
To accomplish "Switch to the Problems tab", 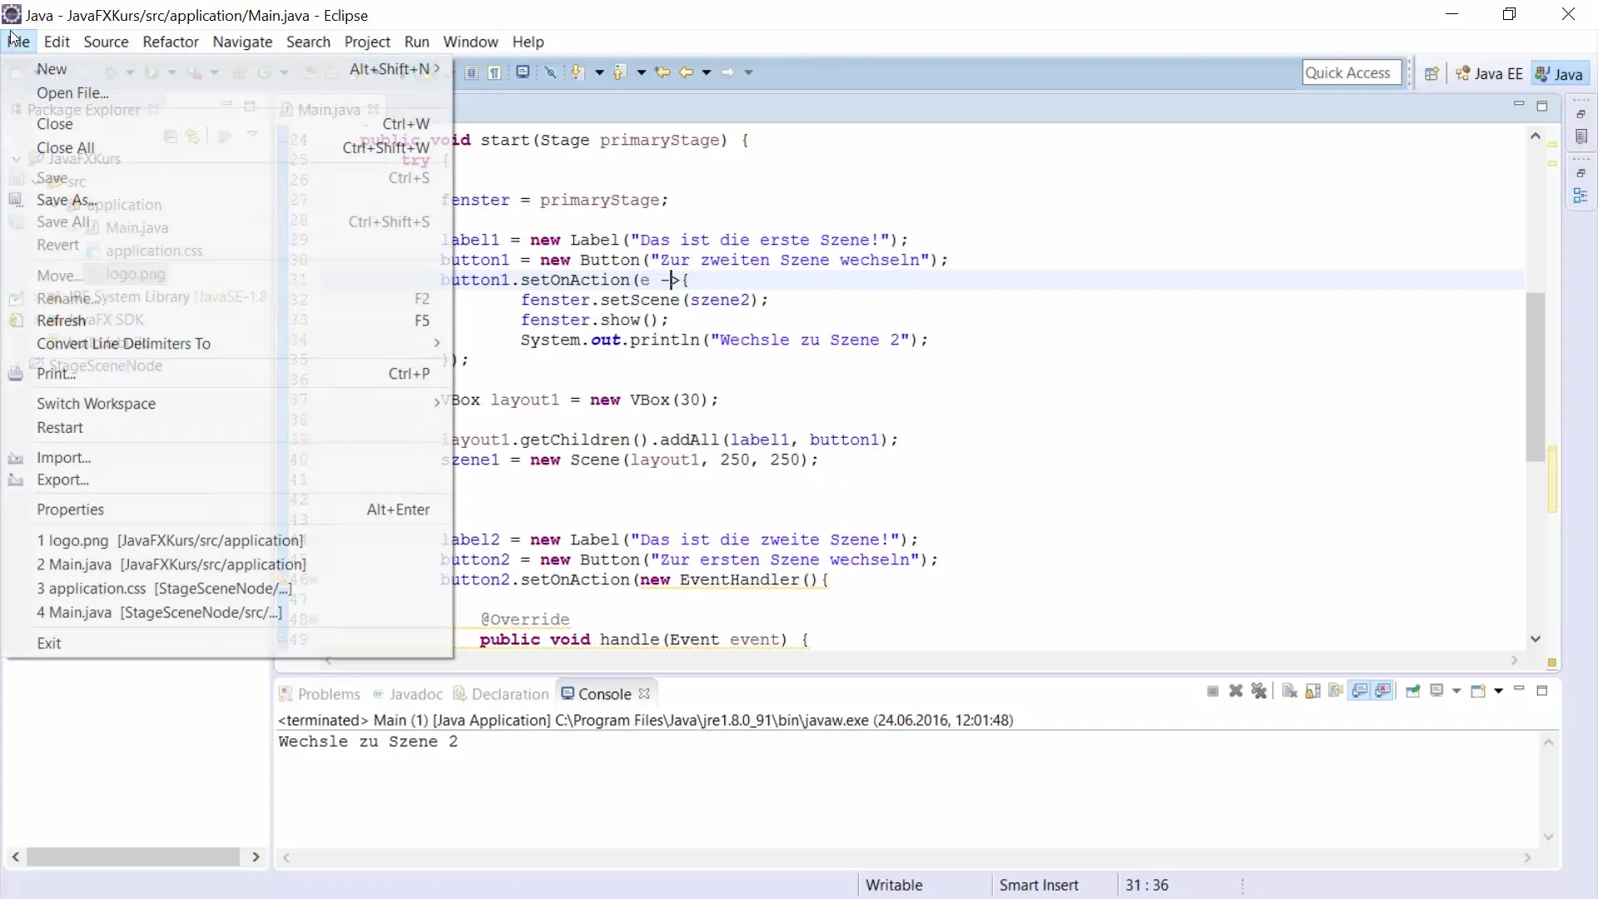I will tap(320, 694).
